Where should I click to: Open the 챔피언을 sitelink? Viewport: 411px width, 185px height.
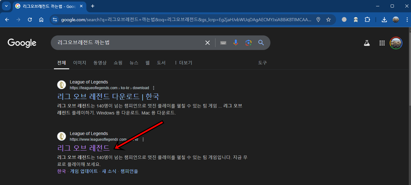(x=129, y=171)
